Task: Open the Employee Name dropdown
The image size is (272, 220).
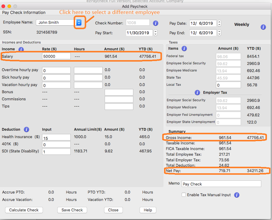Action: [x=78, y=23]
